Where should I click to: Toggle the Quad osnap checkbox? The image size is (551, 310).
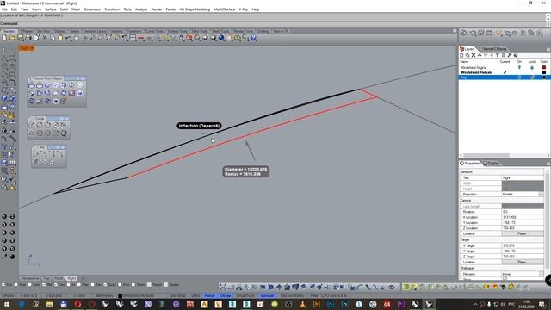point(105,285)
